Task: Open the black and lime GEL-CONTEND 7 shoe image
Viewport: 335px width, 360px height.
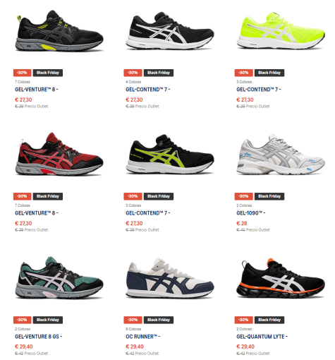Action: [x=170, y=154]
